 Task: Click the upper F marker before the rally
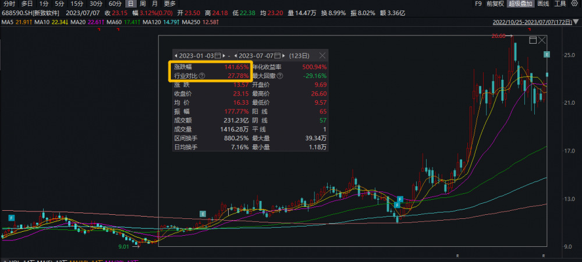click(x=400, y=199)
